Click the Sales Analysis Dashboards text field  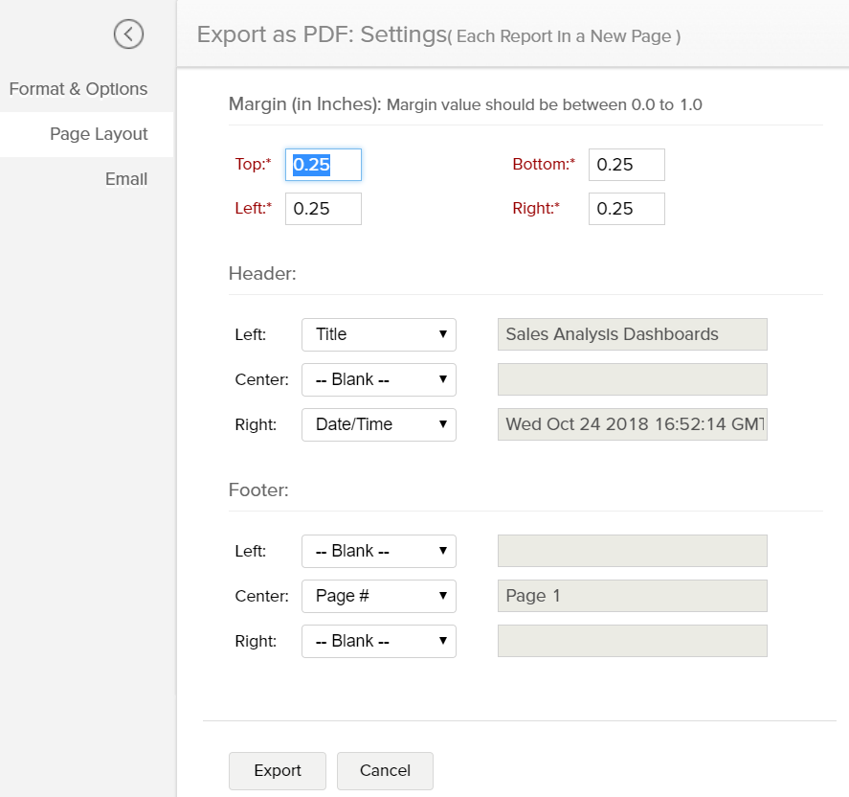coord(632,335)
